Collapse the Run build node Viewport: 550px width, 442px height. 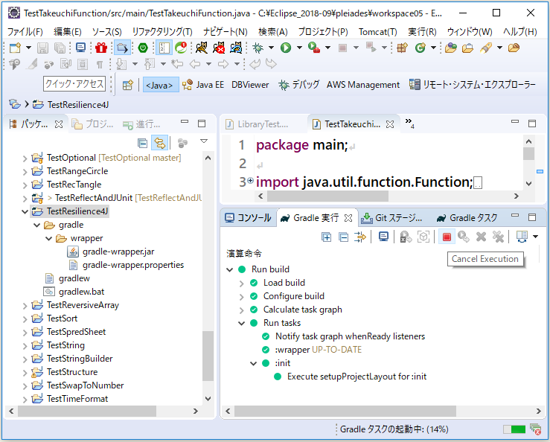coord(230,270)
